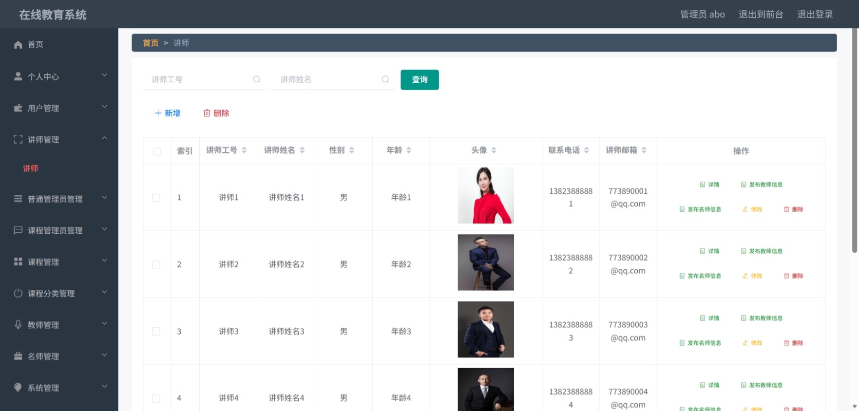Expand 普通管理员管理 chevron
859x411 pixels.
pyautogui.click(x=104, y=198)
